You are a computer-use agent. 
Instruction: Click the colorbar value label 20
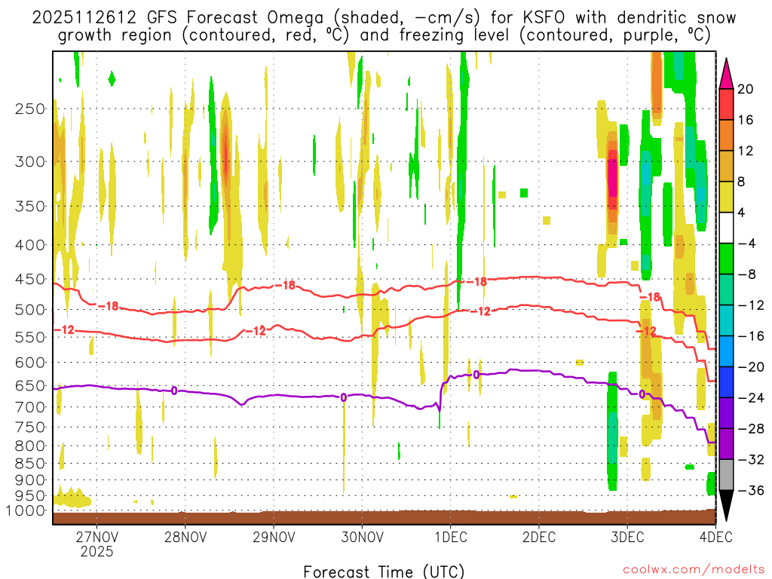click(x=746, y=89)
